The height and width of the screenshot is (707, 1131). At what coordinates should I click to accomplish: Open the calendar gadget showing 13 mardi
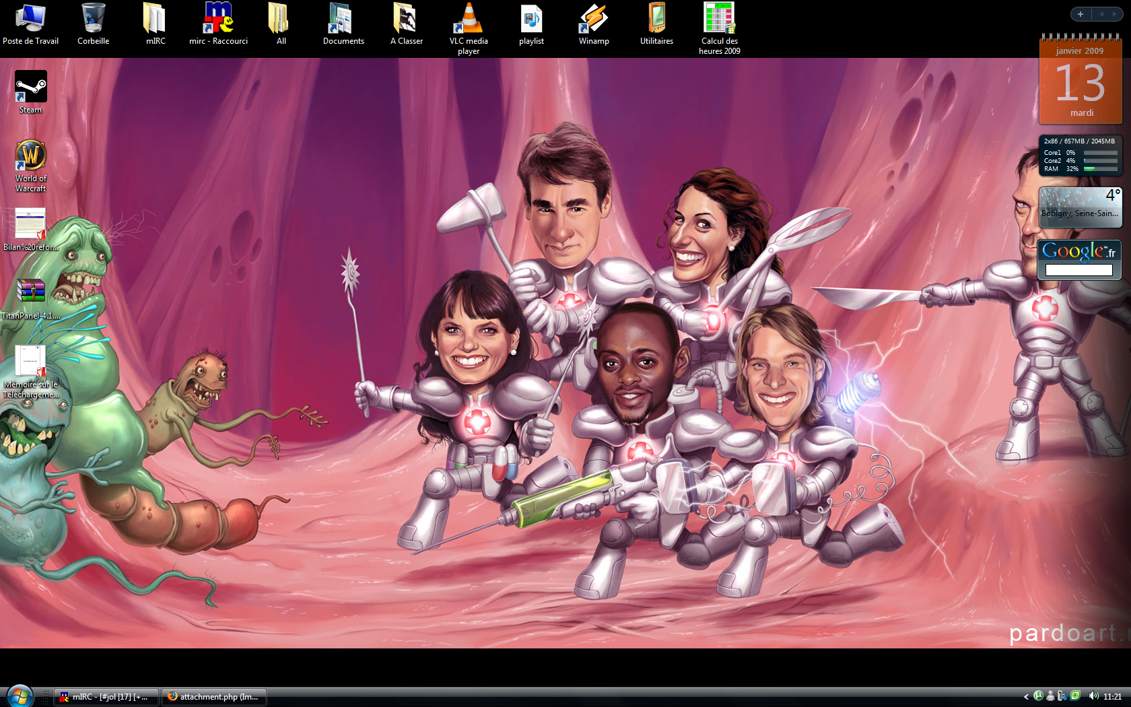1080,79
